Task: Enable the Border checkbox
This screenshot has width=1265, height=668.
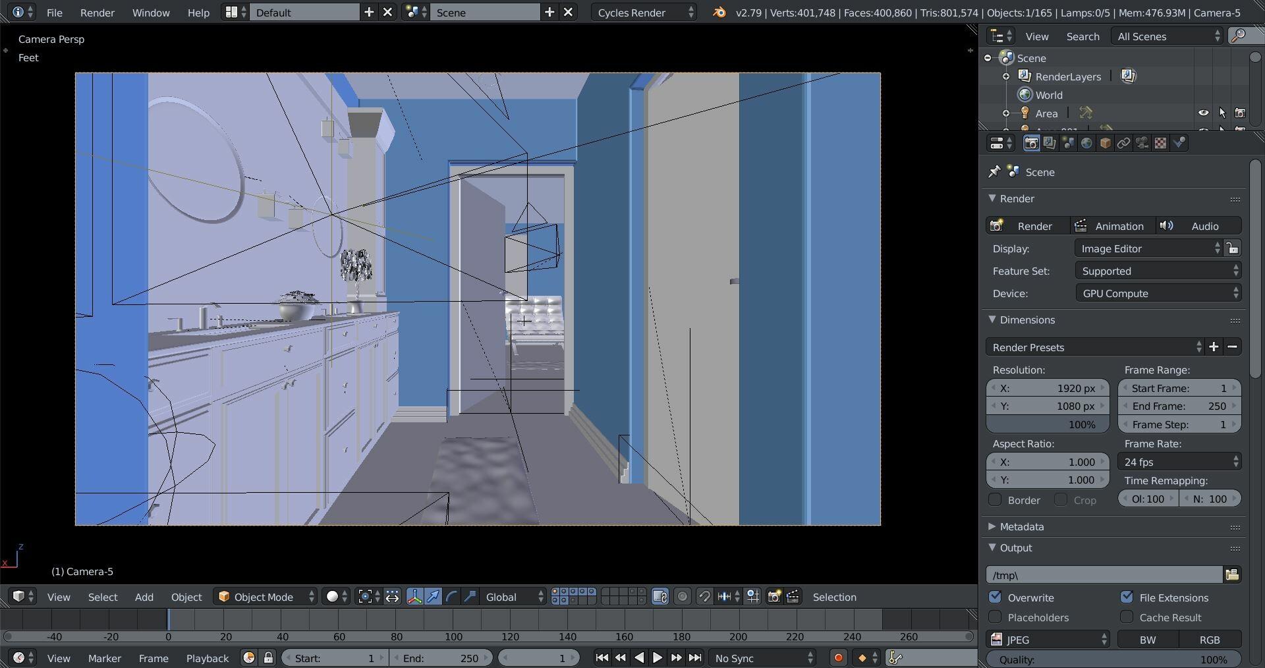Action: pyautogui.click(x=995, y=500)
